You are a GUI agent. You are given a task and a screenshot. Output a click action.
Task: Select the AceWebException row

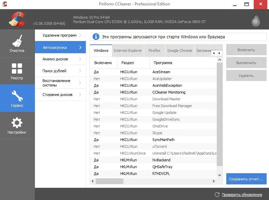coord(153,85)
